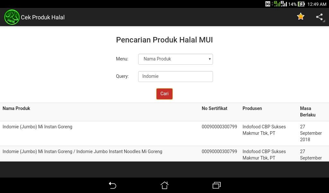The width and height of the screenshot is (329, 193).
Task: Open the recent apps button
Action: pos(217,185)
